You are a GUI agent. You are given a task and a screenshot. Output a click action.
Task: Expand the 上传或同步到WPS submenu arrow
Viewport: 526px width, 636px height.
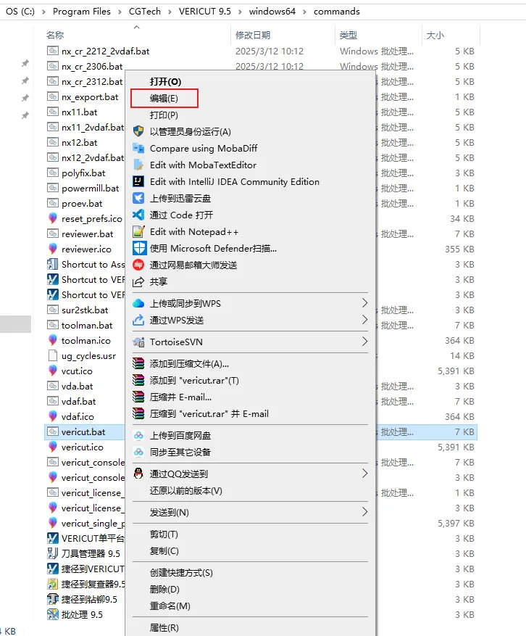pyautogui.click(x=364, y=303)
